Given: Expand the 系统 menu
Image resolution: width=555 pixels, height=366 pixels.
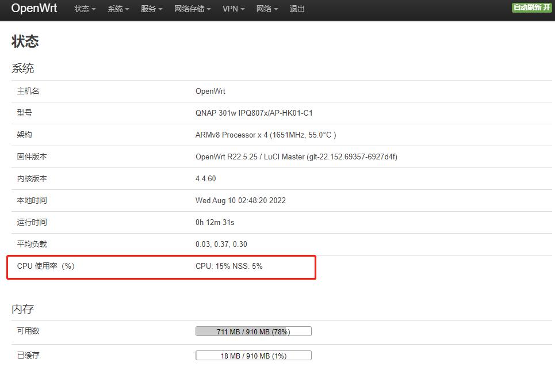Looking at the screenshot, I should (x=118, y=9).
